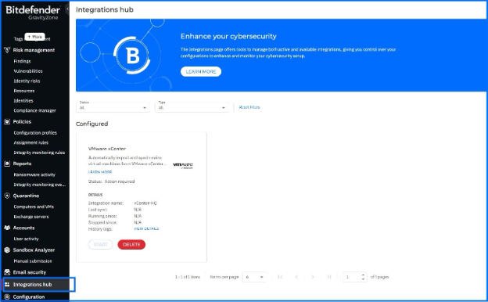488x302 pixels.
Task: Click the page number input field
Action: [x=352, y=277]
